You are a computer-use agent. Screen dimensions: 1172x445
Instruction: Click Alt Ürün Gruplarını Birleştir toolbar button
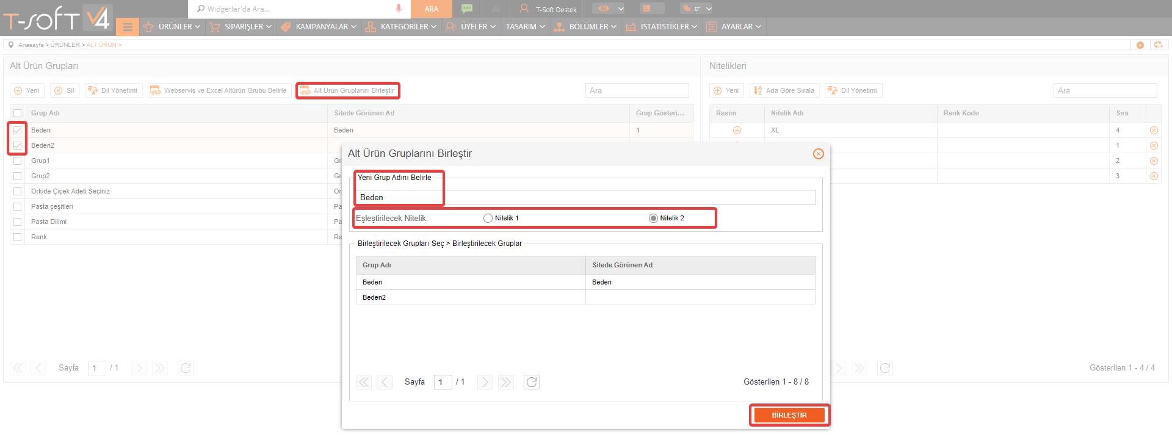tap(348, 90)
